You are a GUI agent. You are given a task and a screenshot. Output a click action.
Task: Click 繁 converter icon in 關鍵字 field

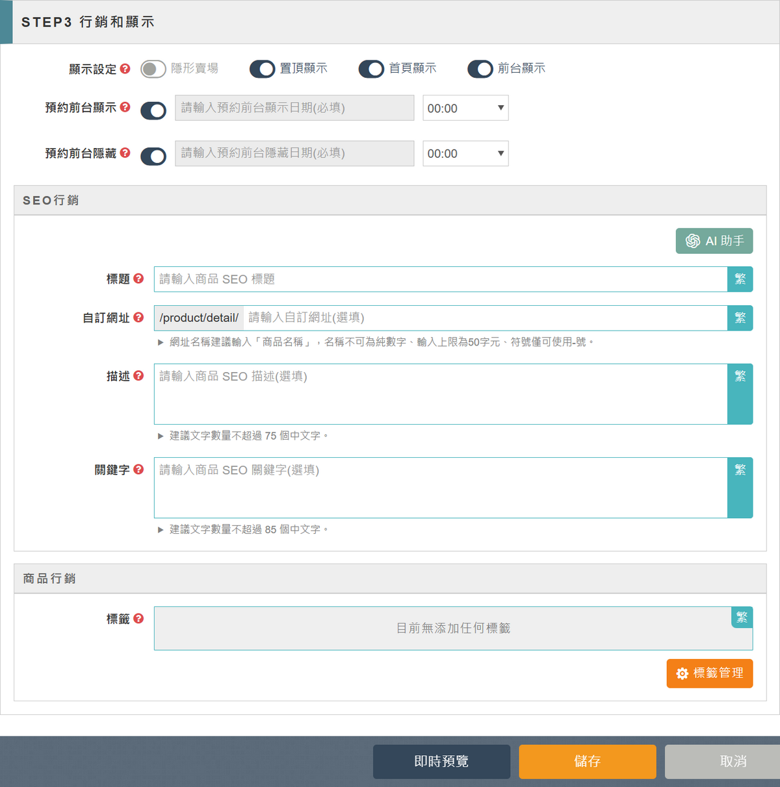pyautogui.click(x=740, y=470)
